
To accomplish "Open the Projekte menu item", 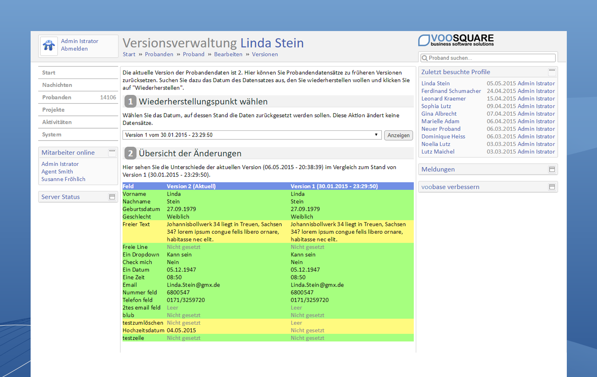I will [78, 110].
